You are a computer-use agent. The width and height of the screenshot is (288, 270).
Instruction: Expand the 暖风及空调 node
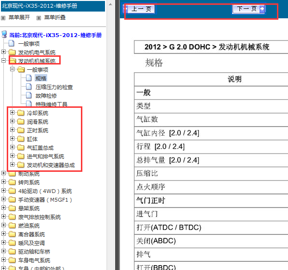click(3, 242)
